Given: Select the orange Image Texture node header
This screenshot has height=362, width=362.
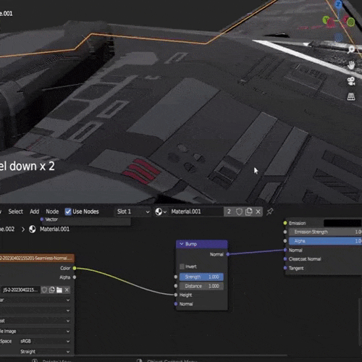Looking at the screenshot, I should 36,258.
